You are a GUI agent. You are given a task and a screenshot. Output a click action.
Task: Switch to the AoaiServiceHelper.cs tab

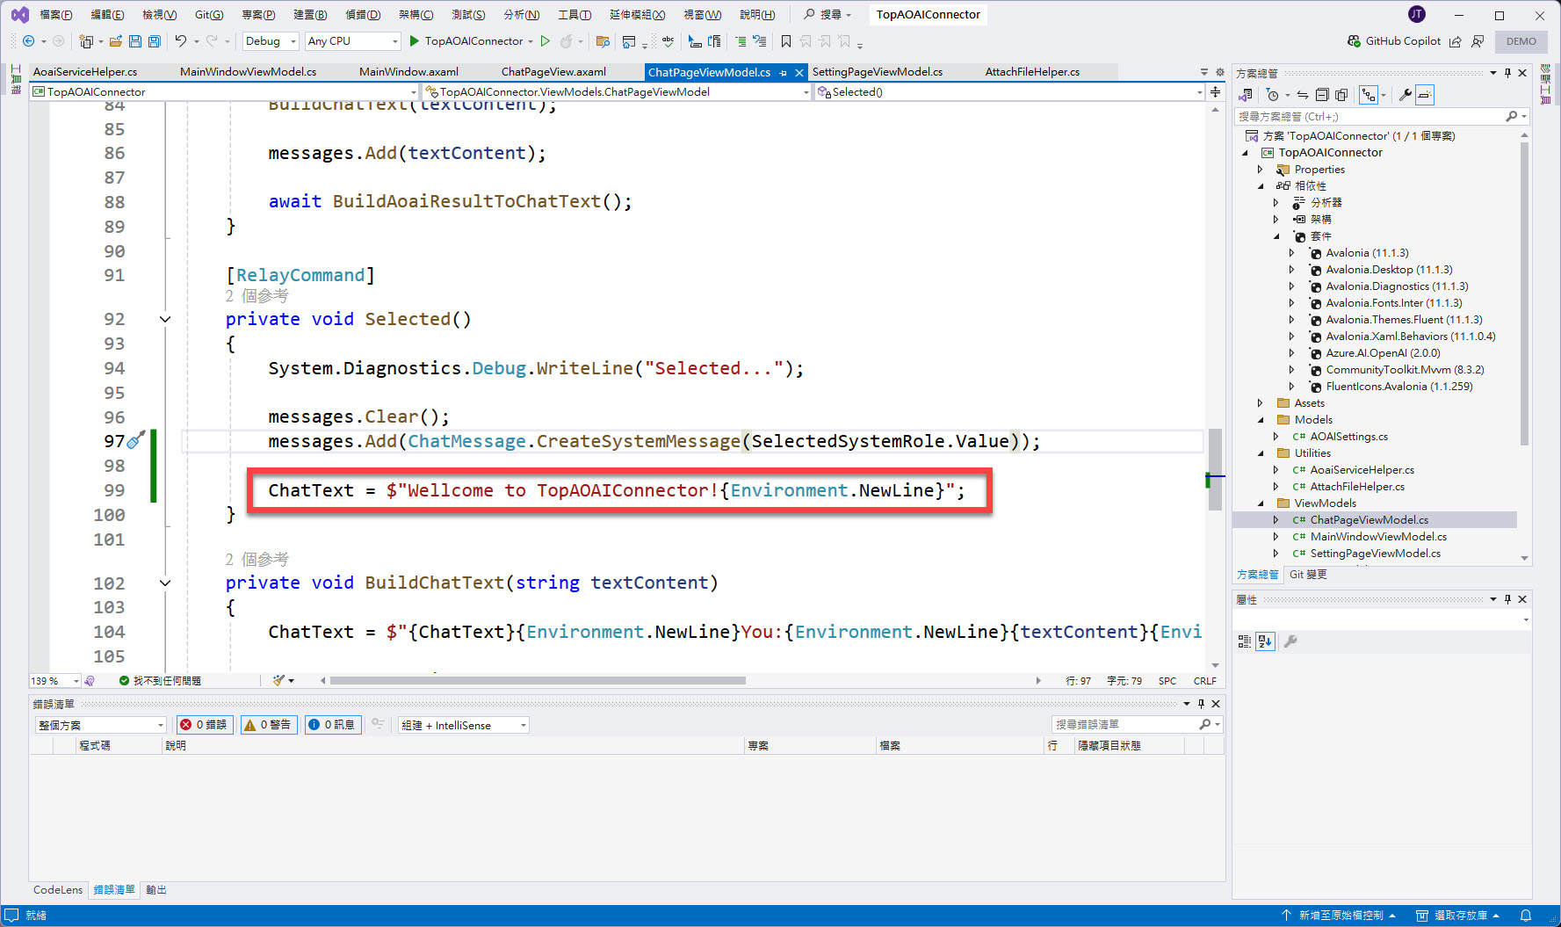[85, 72]
